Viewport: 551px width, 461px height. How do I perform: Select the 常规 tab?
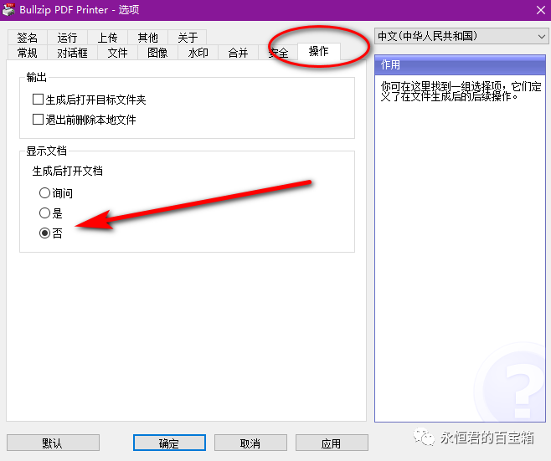coord(27,53)
